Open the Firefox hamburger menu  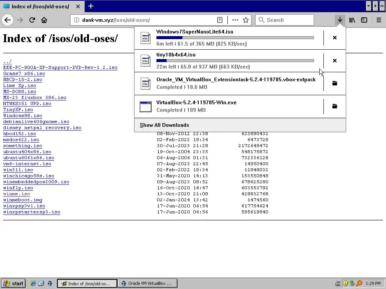coord(379,20)
